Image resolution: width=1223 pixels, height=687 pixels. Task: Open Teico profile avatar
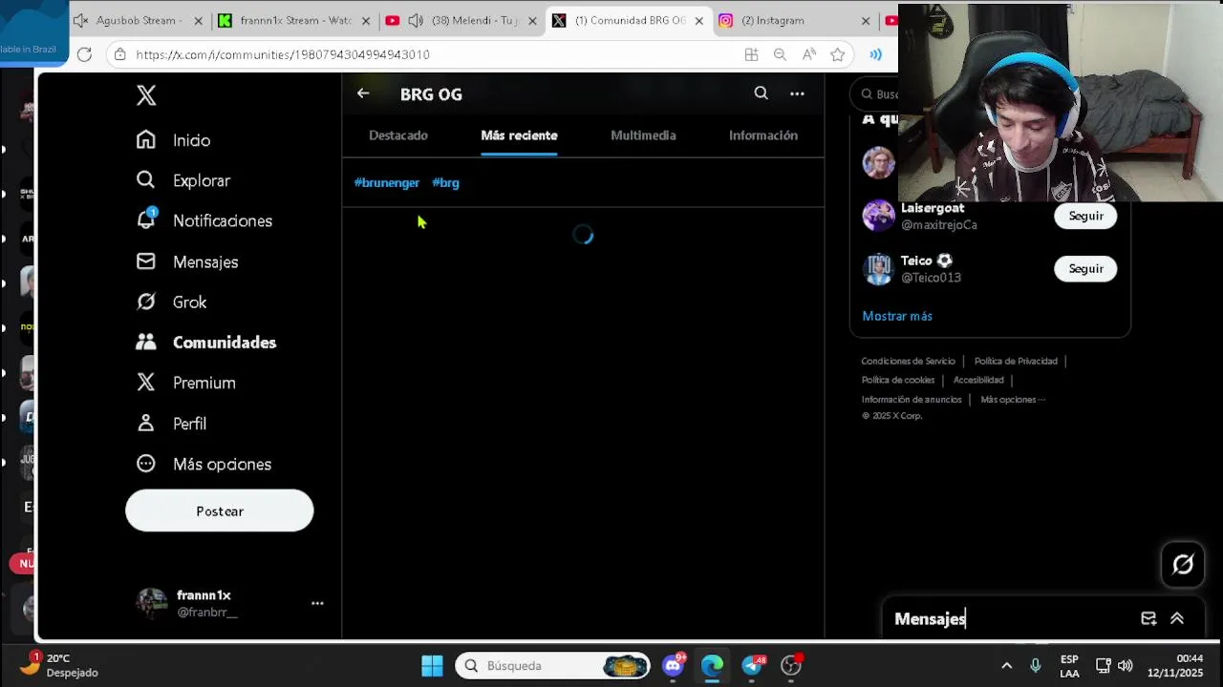tap(878, 269)
